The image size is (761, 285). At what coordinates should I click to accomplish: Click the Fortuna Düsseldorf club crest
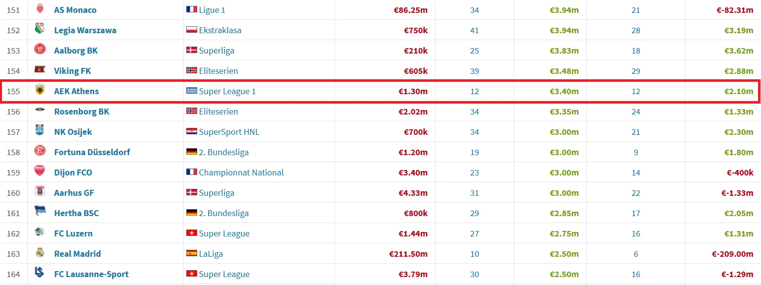click(40, 152)
